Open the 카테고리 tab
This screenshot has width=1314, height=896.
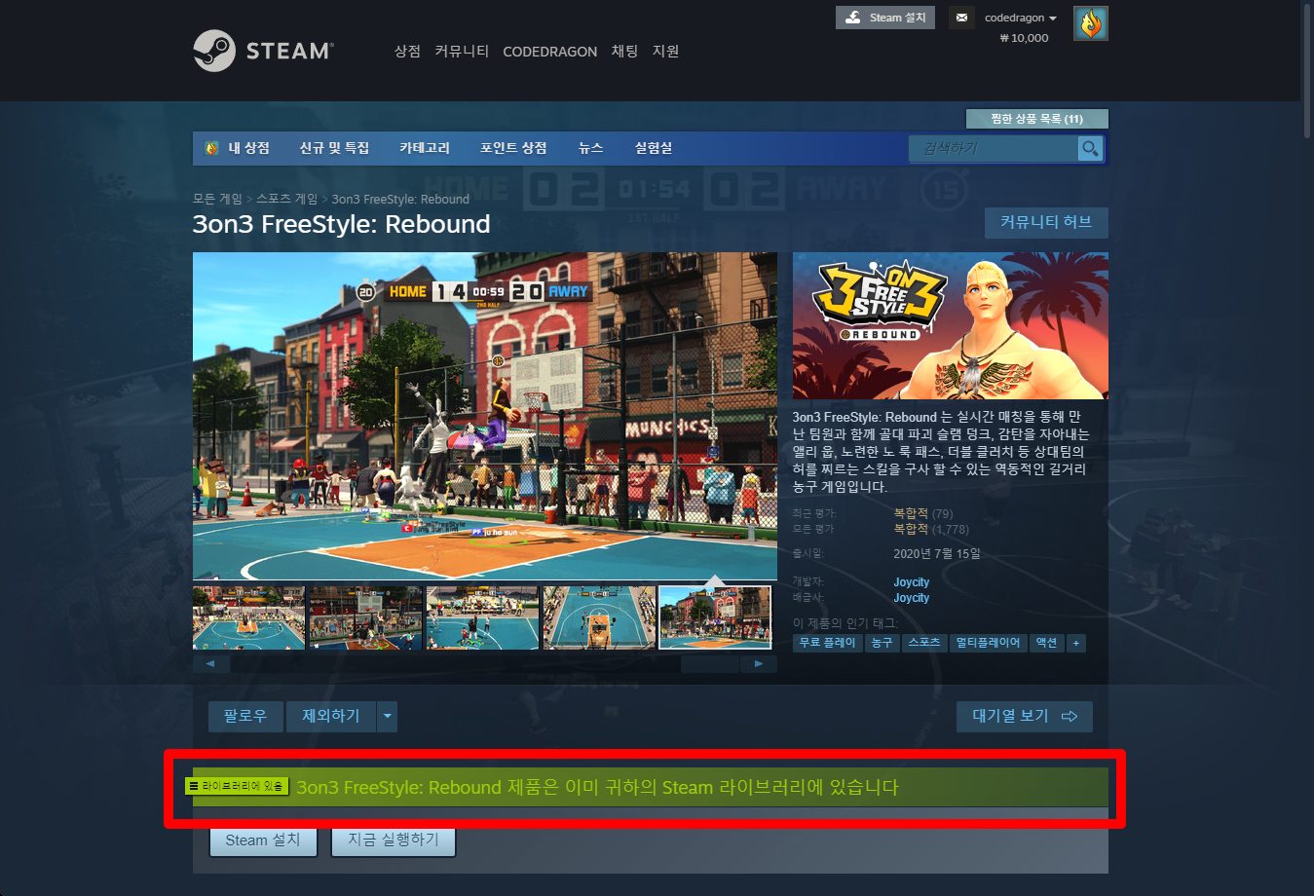(x=425, y=148)
